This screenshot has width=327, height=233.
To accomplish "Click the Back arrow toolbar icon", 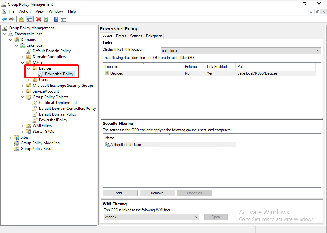I will [x=4, y=19].
